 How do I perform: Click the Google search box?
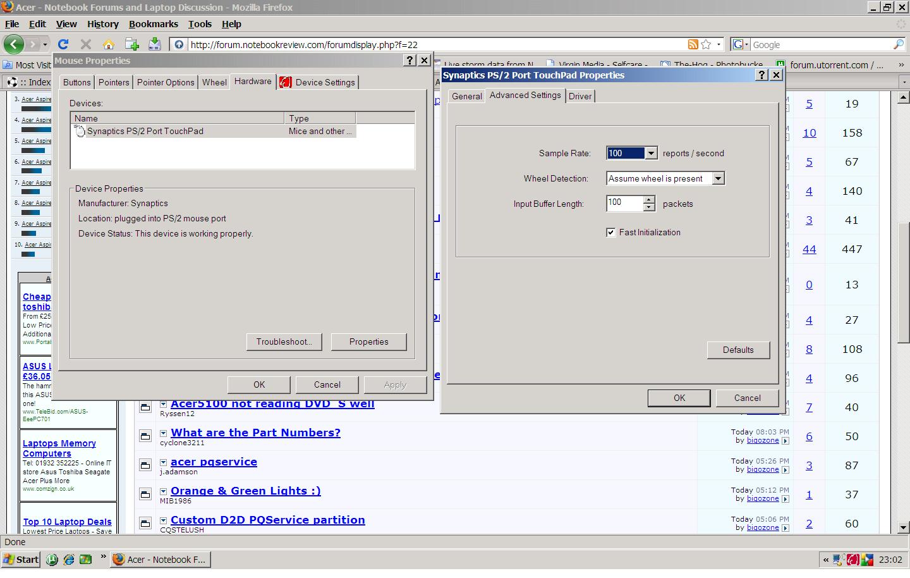point(822,44)
